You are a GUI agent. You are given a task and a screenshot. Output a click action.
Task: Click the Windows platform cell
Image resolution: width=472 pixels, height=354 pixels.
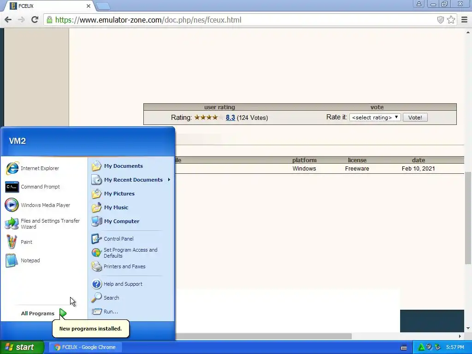point(304,169)
